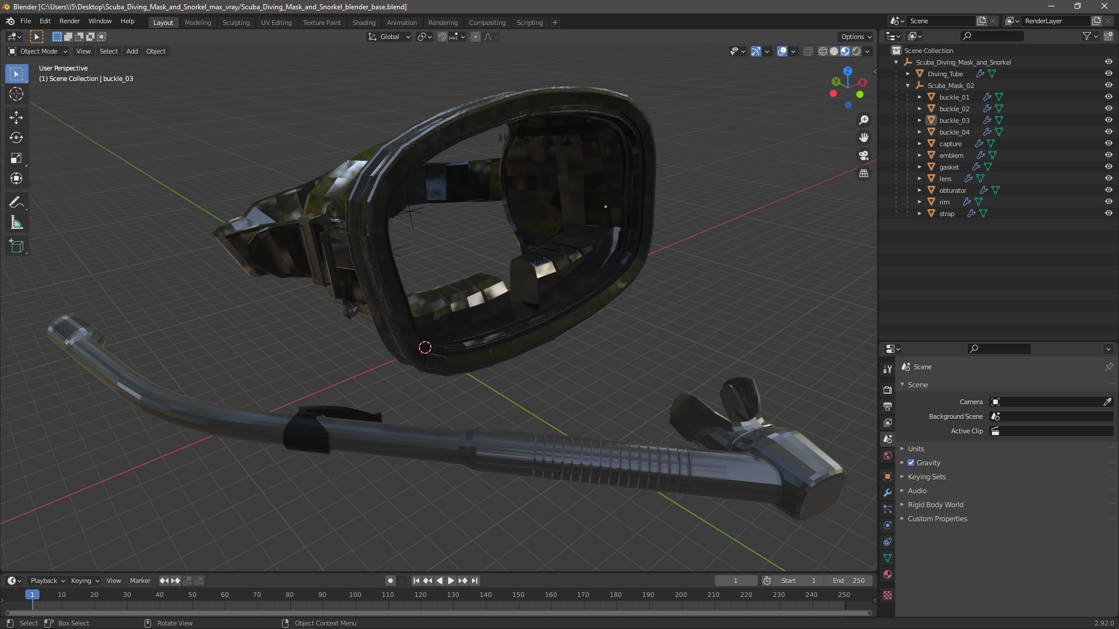Open the Object properties tab
This screenshot has width=1119, height=629.
pyautogui.click(x=888, y=476)
